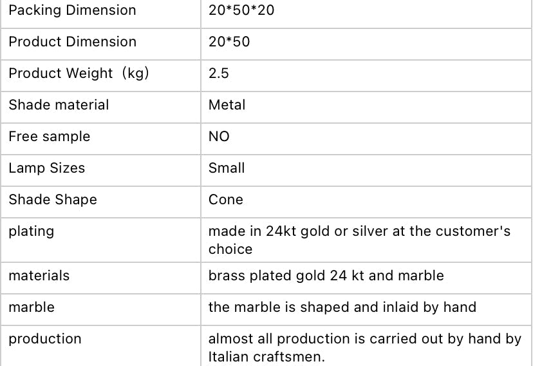This screenshot has height=366, width=533.
Task: Click the marble shaped and inlaid description
Action: [342, 307]
